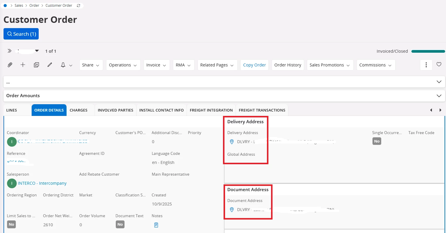The height and width of the screenshot is (233, 446).
Task: Click the Coordinator avatar icon
Action: pos(12,142)
